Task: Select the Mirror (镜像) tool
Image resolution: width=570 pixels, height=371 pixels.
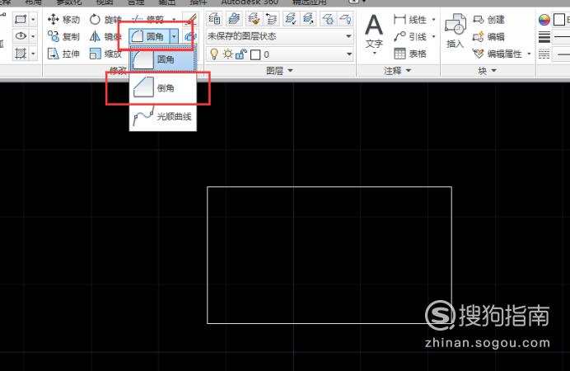Action: (x=105, y=36)
